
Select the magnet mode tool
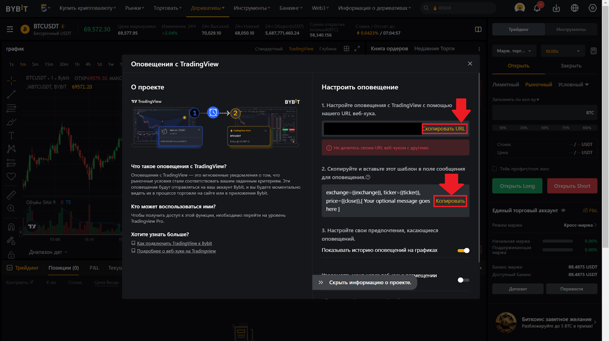(11, 227)
